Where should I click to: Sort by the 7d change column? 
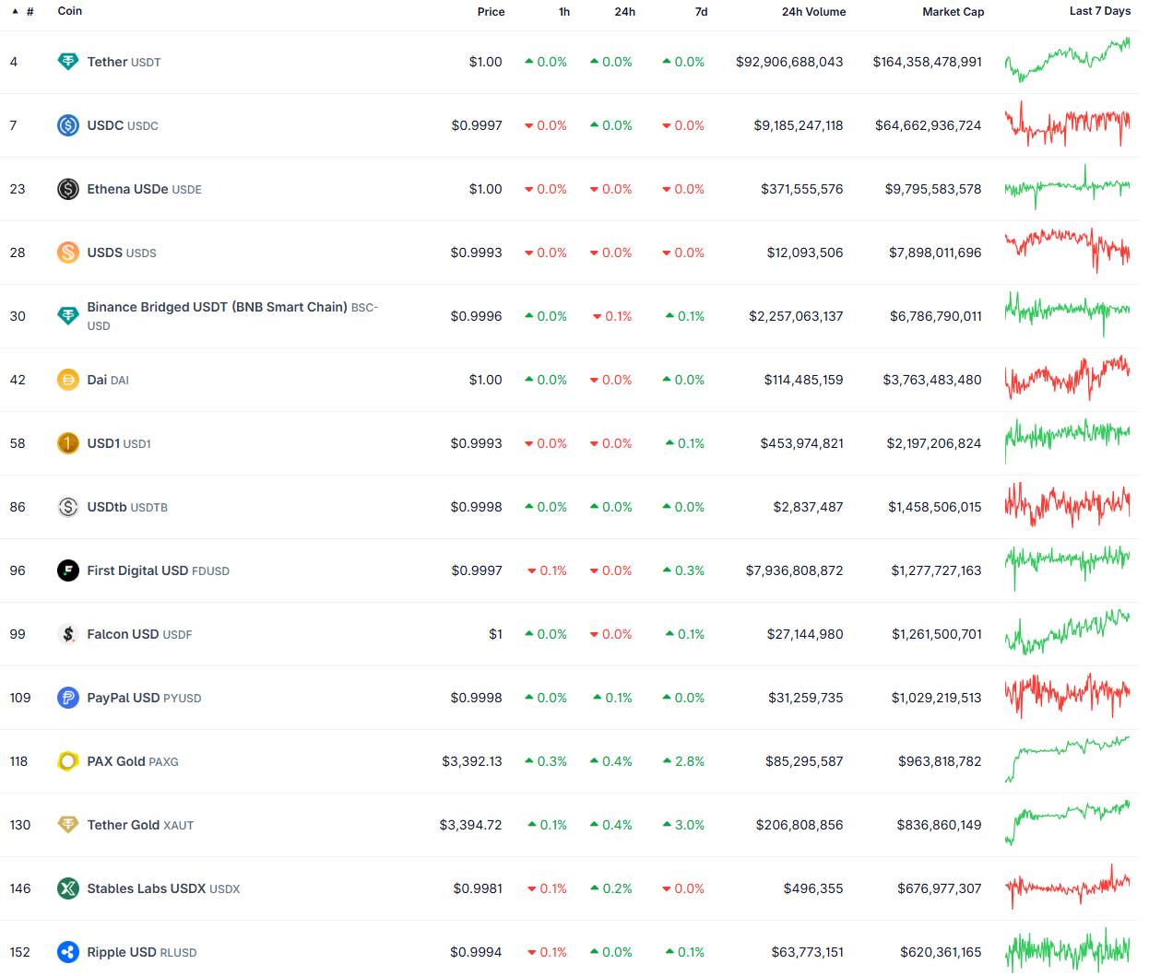702,12
